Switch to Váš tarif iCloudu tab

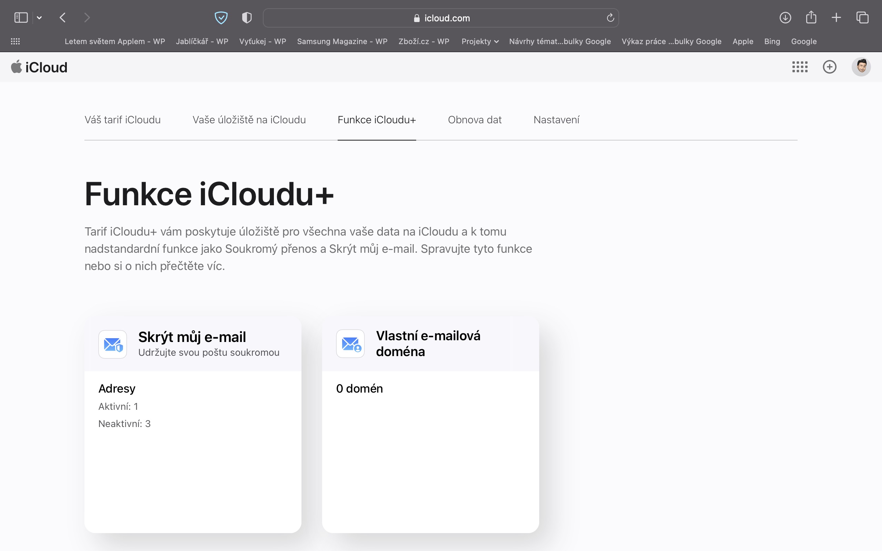coord(122,120)
